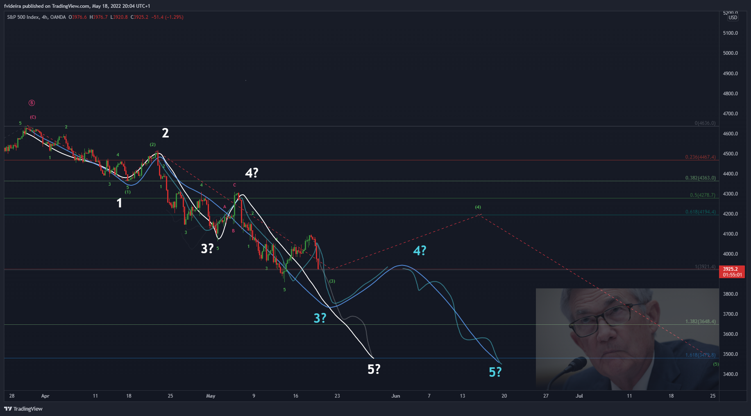Click the TradingView logo at the bottom
This screenshot has width=751, height=416.
pos(23,409)
